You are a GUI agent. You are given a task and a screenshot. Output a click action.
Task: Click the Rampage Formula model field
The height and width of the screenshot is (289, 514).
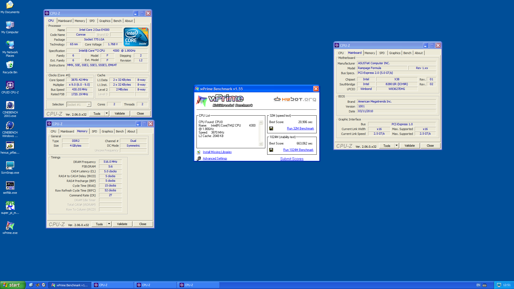coord(382,68)
